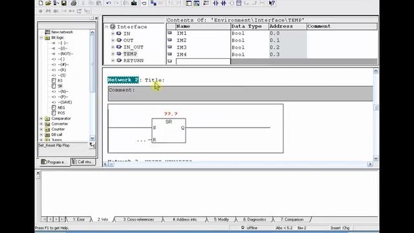The width and height of the screenshot is (414, 233).
Task: Expand the Converter folder
Action: click(x=41, y=124)
